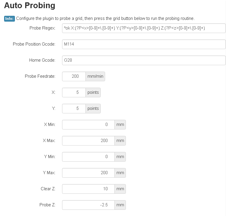Click the Y Max input field
Screen dimensions: 226x218
pos(88,173)
